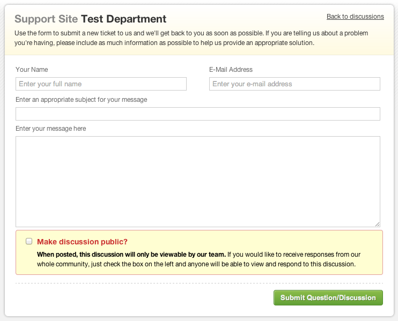This screenshot has height=321, width=398.
Task: Submit the form with Submit Question/Discussion button
Action: tap(328, 297)
